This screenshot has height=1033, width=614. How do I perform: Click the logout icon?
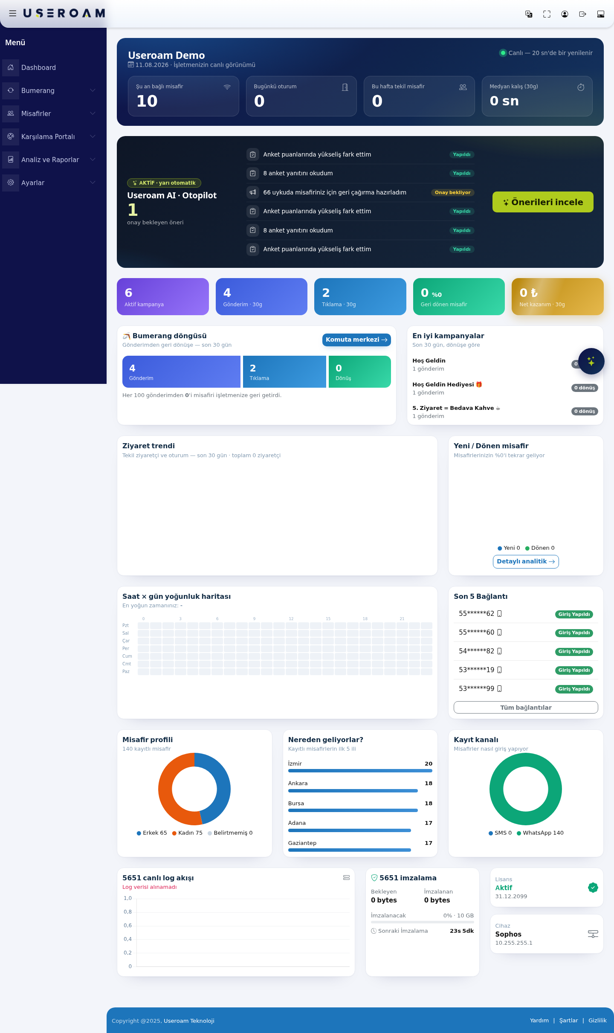(582, 14)
